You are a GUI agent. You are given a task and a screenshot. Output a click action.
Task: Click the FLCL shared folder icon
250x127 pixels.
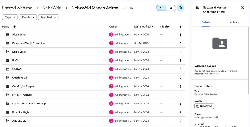click(7, 60)
